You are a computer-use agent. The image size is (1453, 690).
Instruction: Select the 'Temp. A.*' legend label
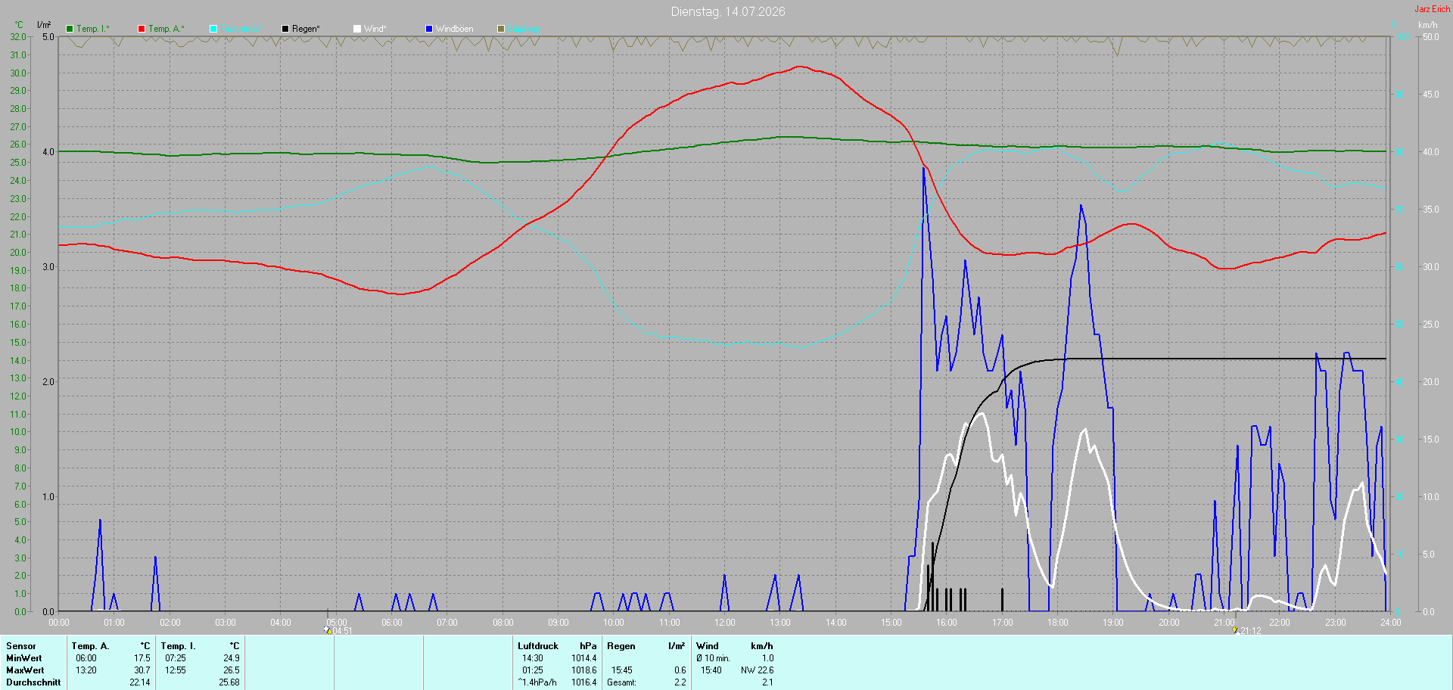(166, 29)
